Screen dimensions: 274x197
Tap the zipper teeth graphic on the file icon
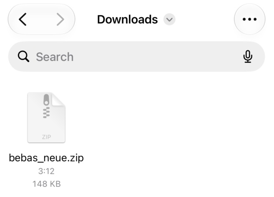point(46,113)
